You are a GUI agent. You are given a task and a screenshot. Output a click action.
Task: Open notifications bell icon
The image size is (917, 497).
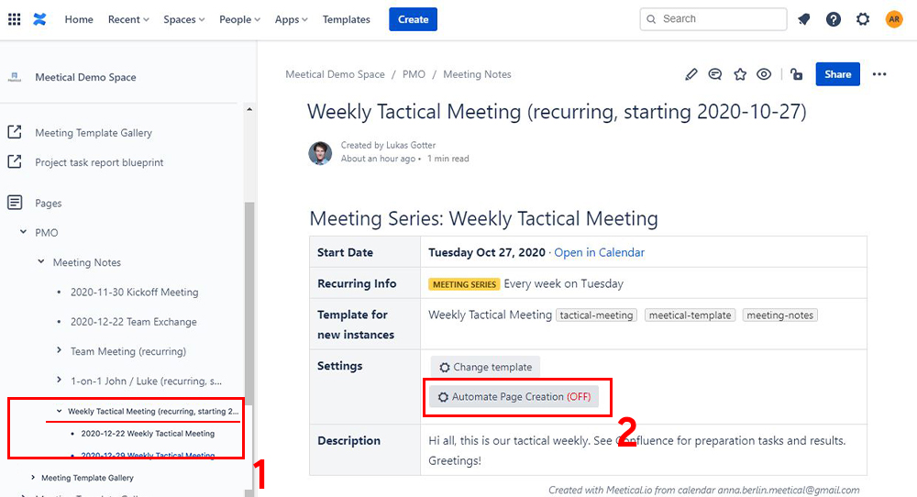pyautogui.click(x=804, y=19)
